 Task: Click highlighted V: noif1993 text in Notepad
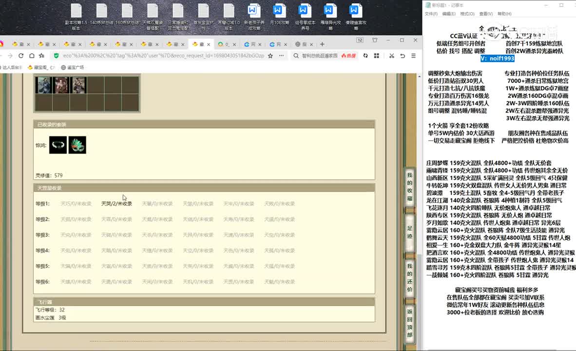(x=498, y=58)
